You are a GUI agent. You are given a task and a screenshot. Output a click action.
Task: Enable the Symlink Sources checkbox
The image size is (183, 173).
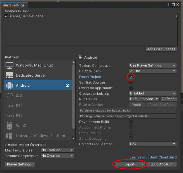point(131,82)
